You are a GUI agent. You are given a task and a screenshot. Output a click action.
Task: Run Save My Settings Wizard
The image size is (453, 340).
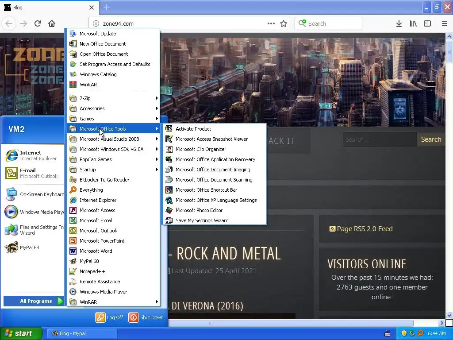215,220
